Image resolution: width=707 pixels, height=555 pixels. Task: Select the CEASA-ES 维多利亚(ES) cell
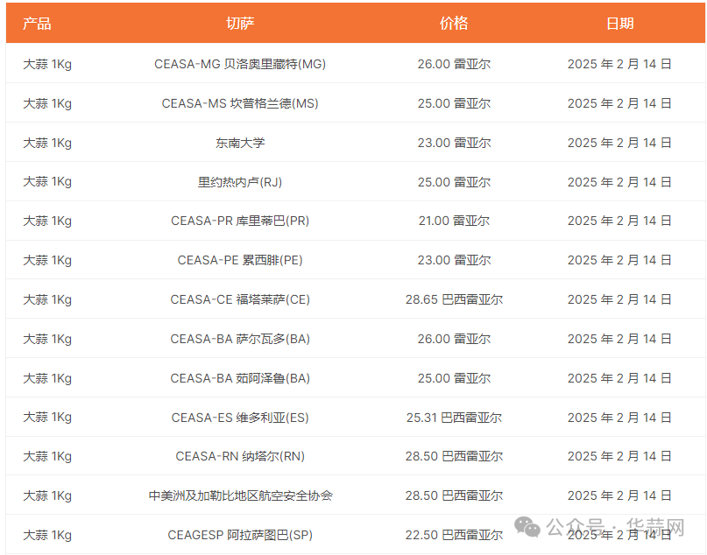pos(240,418)
